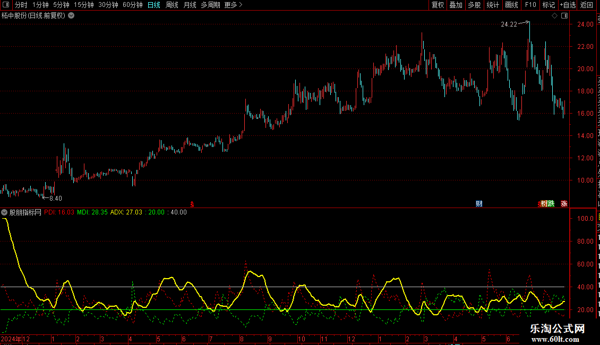
Task: Select the 60分钟 period
Action: point(133,5)
